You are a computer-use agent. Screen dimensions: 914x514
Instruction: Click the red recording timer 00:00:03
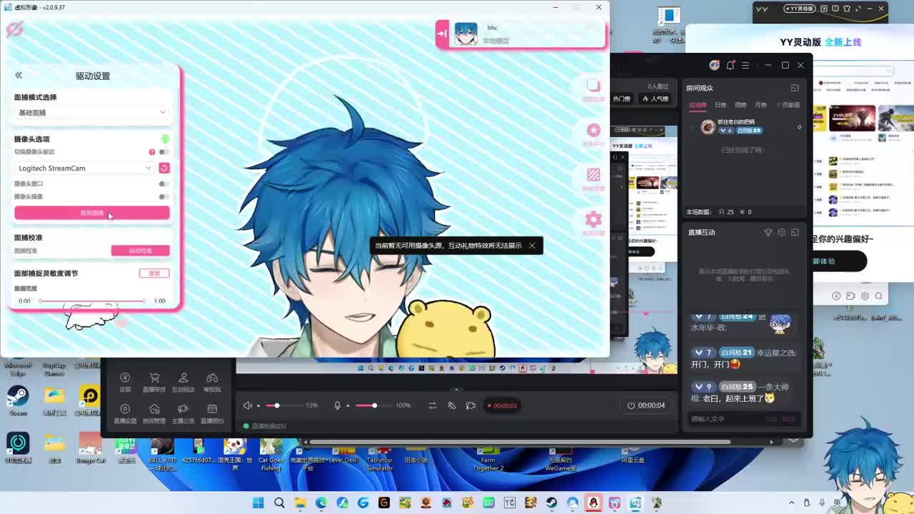tap(502, 405)
